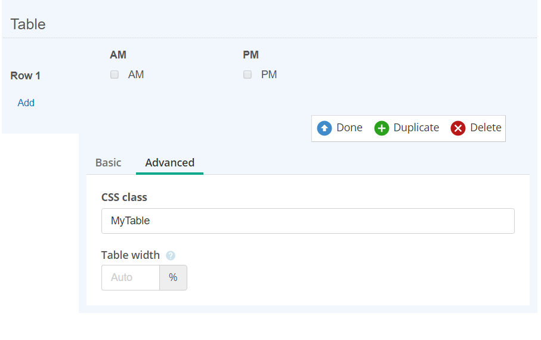Click the Add link below Row 1

coord(26,103)
